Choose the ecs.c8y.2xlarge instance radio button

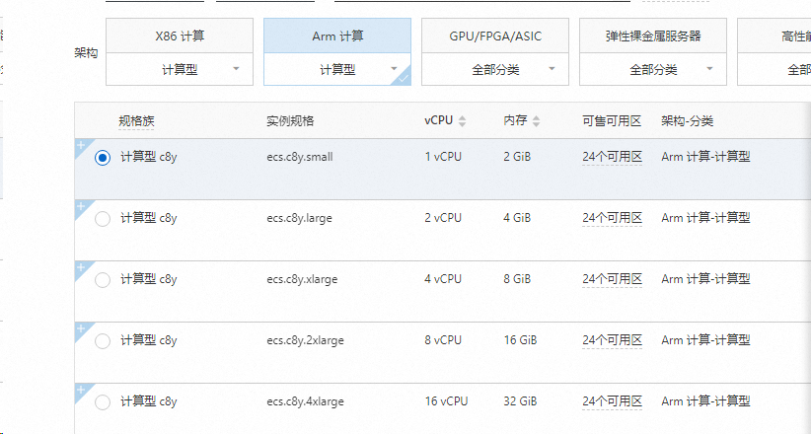(103, 341)
